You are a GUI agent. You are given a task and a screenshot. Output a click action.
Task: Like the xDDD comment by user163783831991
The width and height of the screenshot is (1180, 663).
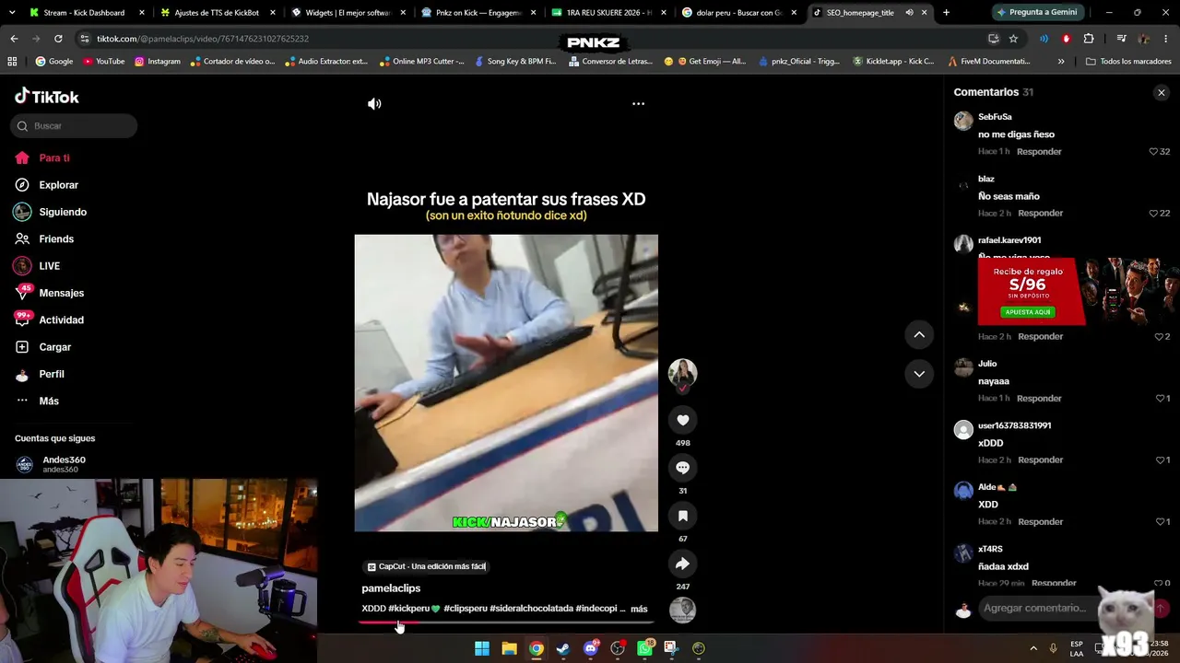1160,459
